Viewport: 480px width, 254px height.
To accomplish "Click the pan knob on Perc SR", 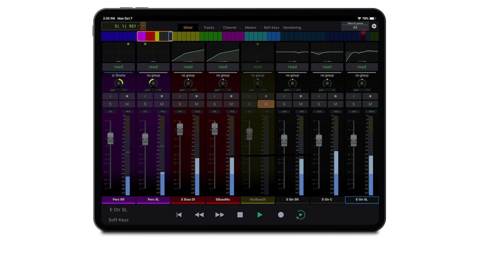I will pos(118,83).
